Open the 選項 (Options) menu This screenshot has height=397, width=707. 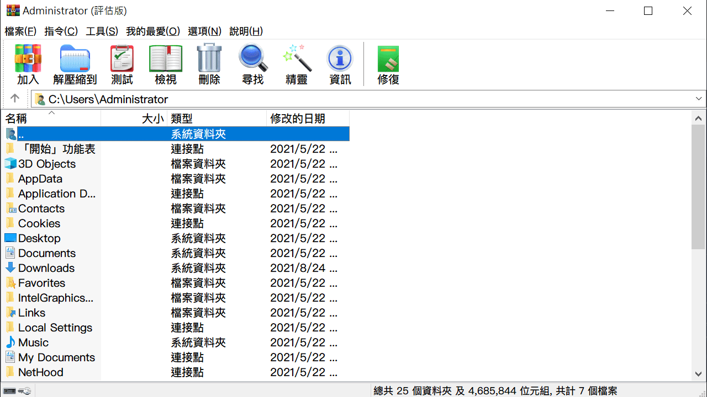click(x=204, y=31)
